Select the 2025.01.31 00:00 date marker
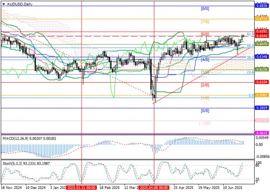This screenshot has height=192, width=270. pyautogui.click(x=81, y=187)
